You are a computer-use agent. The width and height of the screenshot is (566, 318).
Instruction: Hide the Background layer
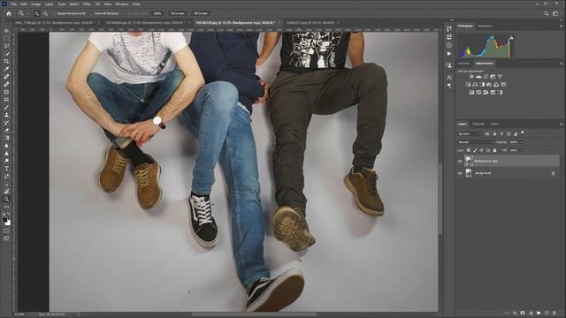click(460, 173)
